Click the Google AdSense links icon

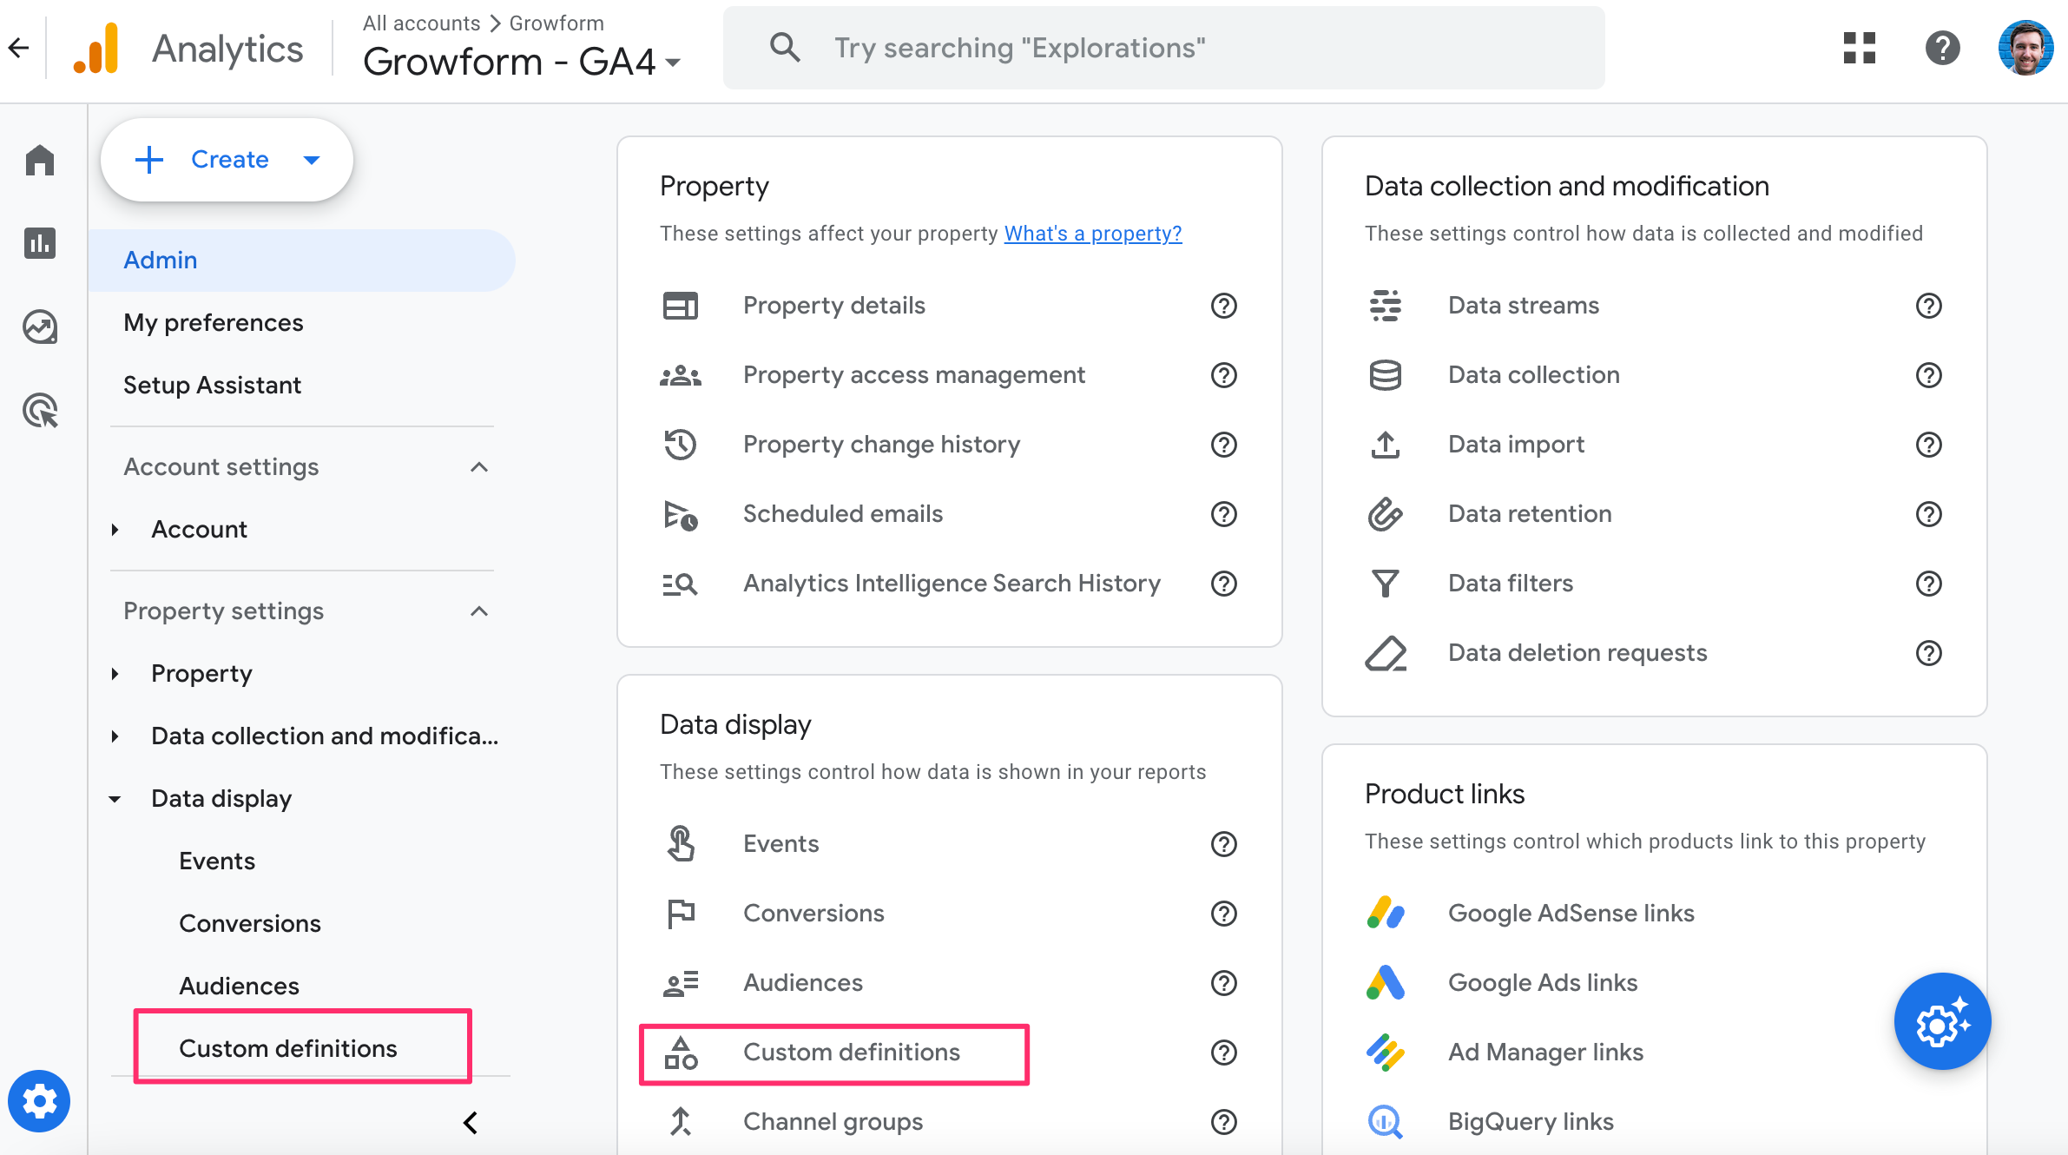(1386, 914)
